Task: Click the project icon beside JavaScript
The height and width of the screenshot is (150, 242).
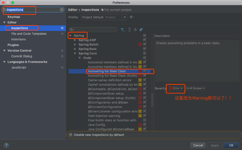Action: [x=62, y=68]
